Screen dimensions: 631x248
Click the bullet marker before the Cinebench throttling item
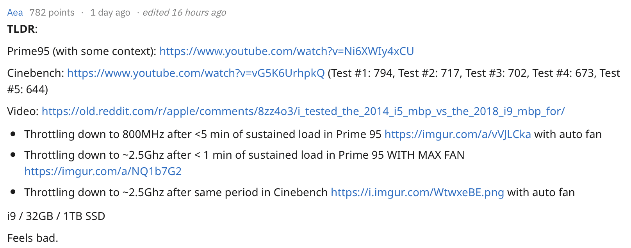[x=13, y=192]
